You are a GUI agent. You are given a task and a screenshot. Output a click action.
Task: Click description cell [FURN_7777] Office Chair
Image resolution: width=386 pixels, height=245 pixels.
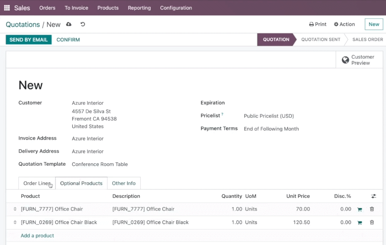[143, 209]
